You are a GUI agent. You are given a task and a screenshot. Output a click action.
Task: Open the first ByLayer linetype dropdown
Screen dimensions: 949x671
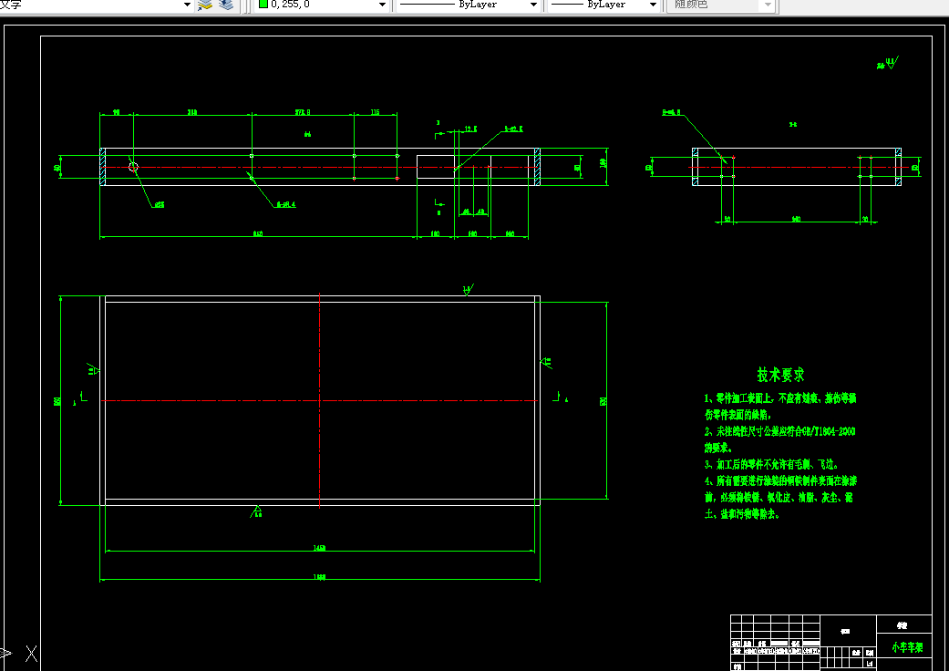[x=533, y=5]
